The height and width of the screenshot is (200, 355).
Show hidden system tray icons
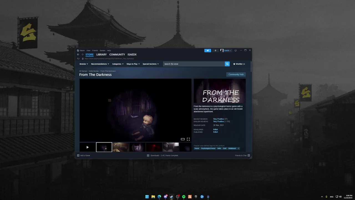tap(322, 197)
